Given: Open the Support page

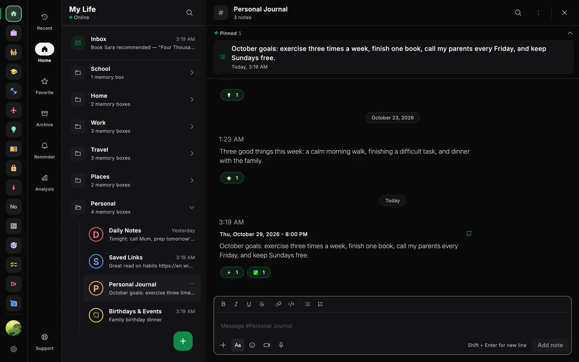Looking at the screenshot, I should (45, 342).
